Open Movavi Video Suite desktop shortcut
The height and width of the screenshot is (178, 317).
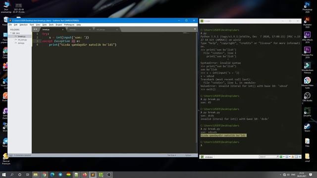click(x=307, y=83)
